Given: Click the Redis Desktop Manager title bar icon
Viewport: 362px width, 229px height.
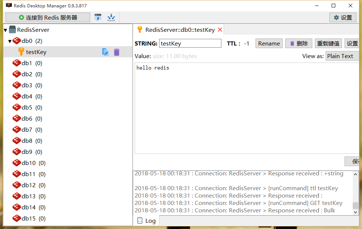Looking at the screenshot, I should [9, 6].
